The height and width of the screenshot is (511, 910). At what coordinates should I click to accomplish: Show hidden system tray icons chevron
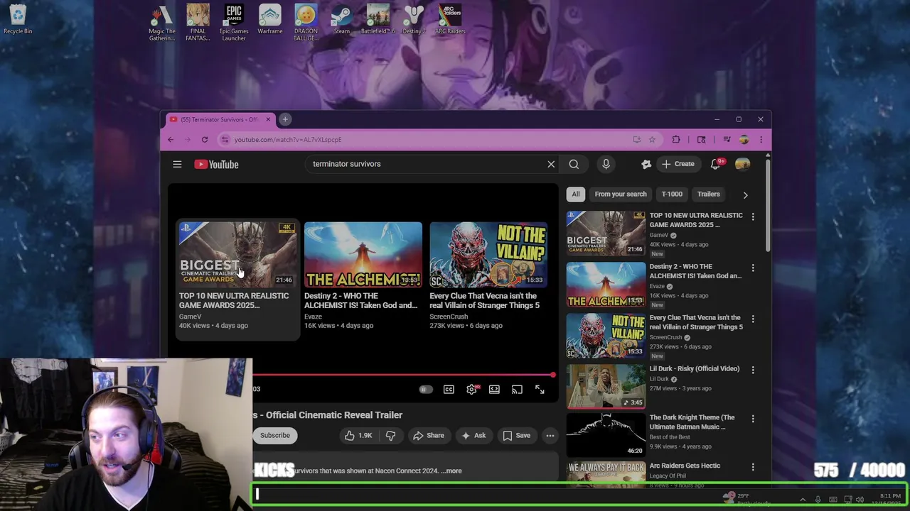(803, 500)
